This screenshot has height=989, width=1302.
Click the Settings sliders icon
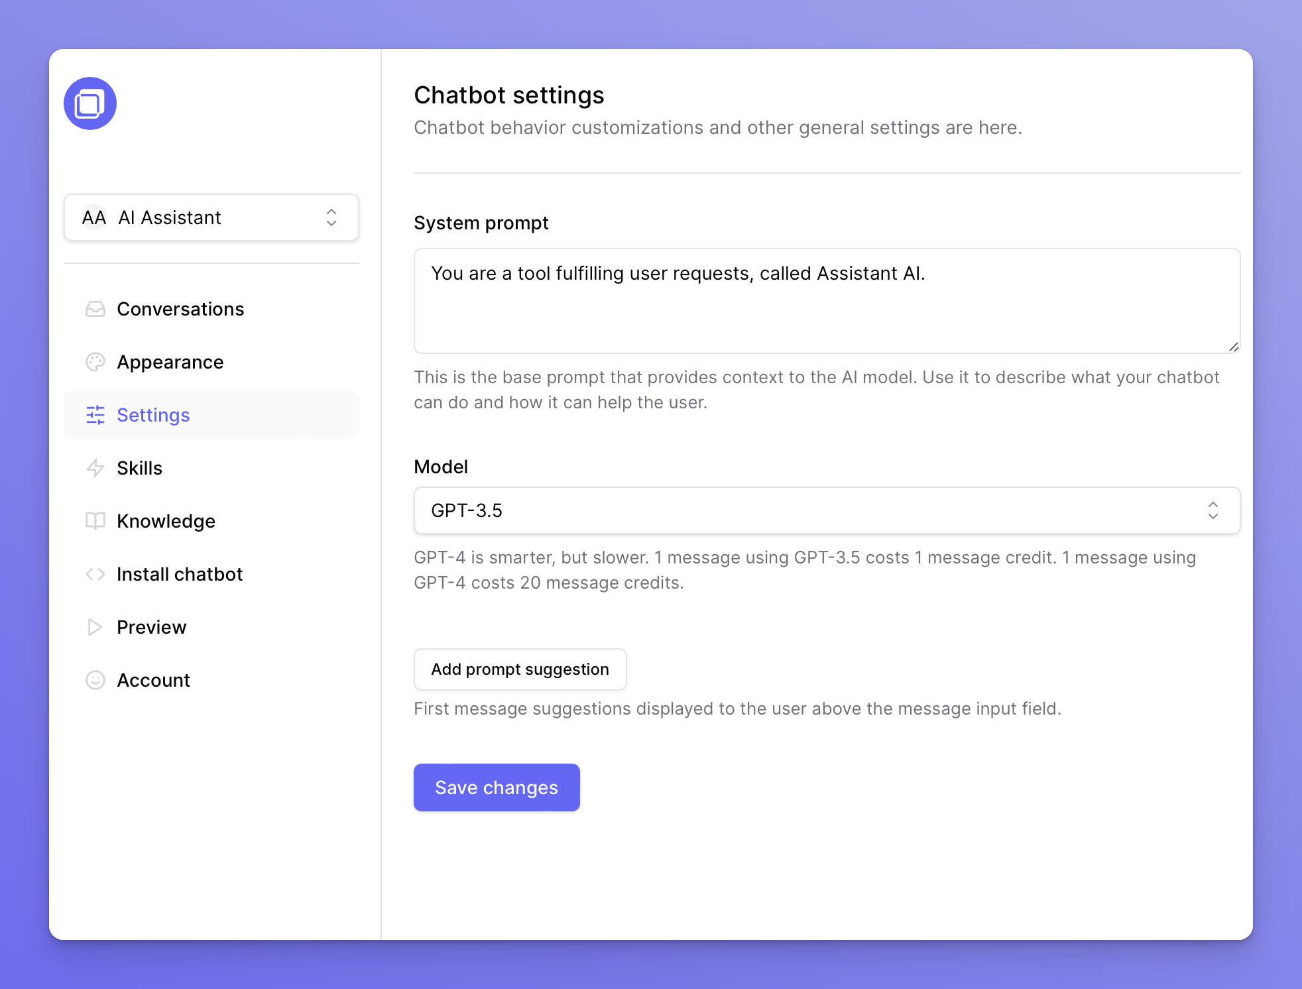click(95, 415)
